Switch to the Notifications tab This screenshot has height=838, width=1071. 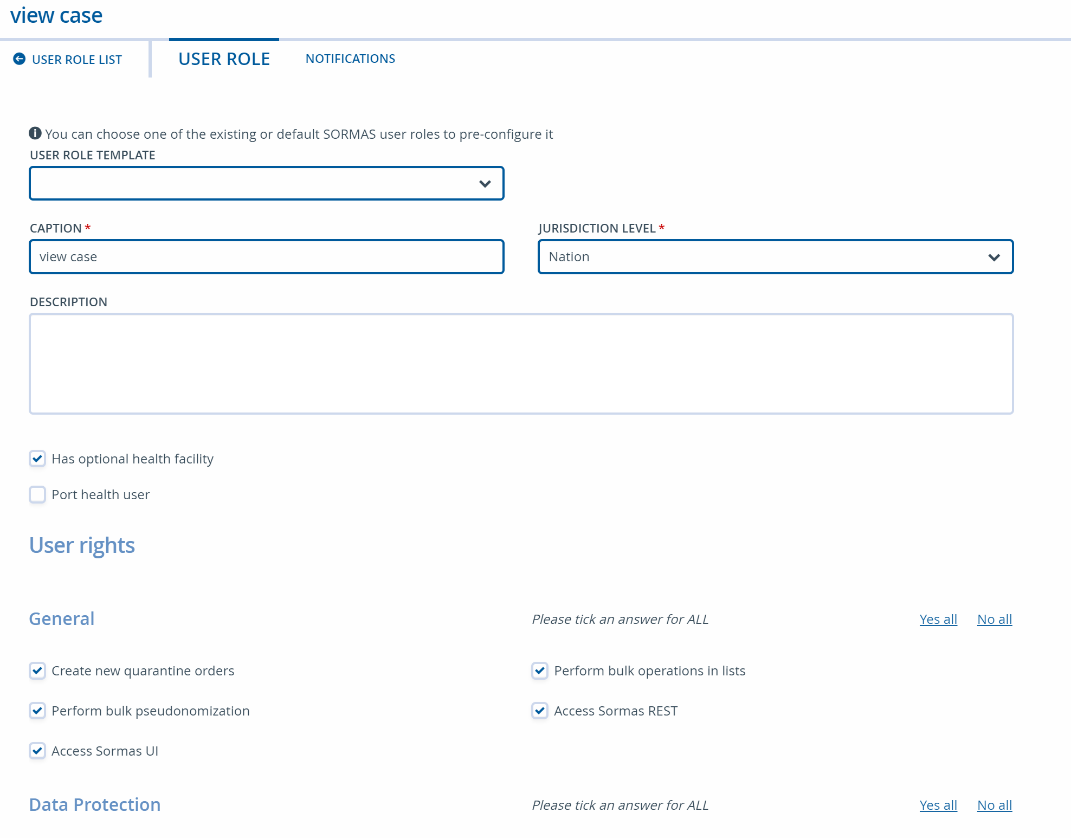click(350, 59)
